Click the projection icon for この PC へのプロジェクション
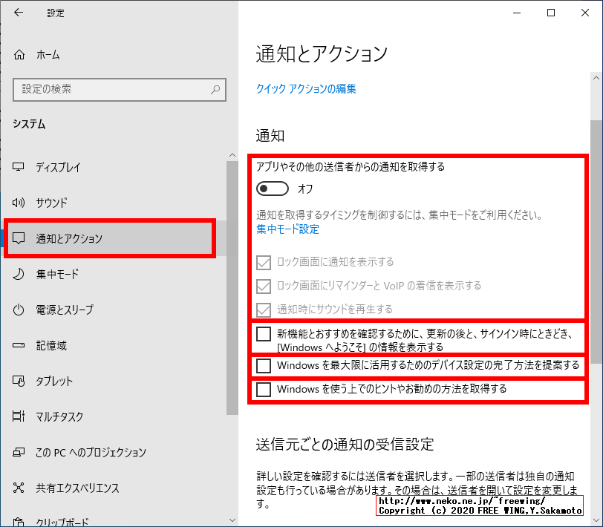 (19, 452)
